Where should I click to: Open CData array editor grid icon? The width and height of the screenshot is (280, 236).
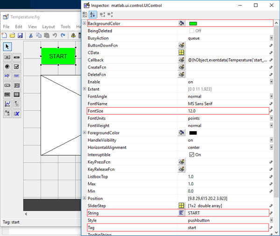pyautogui.click(x=182, y=53)
